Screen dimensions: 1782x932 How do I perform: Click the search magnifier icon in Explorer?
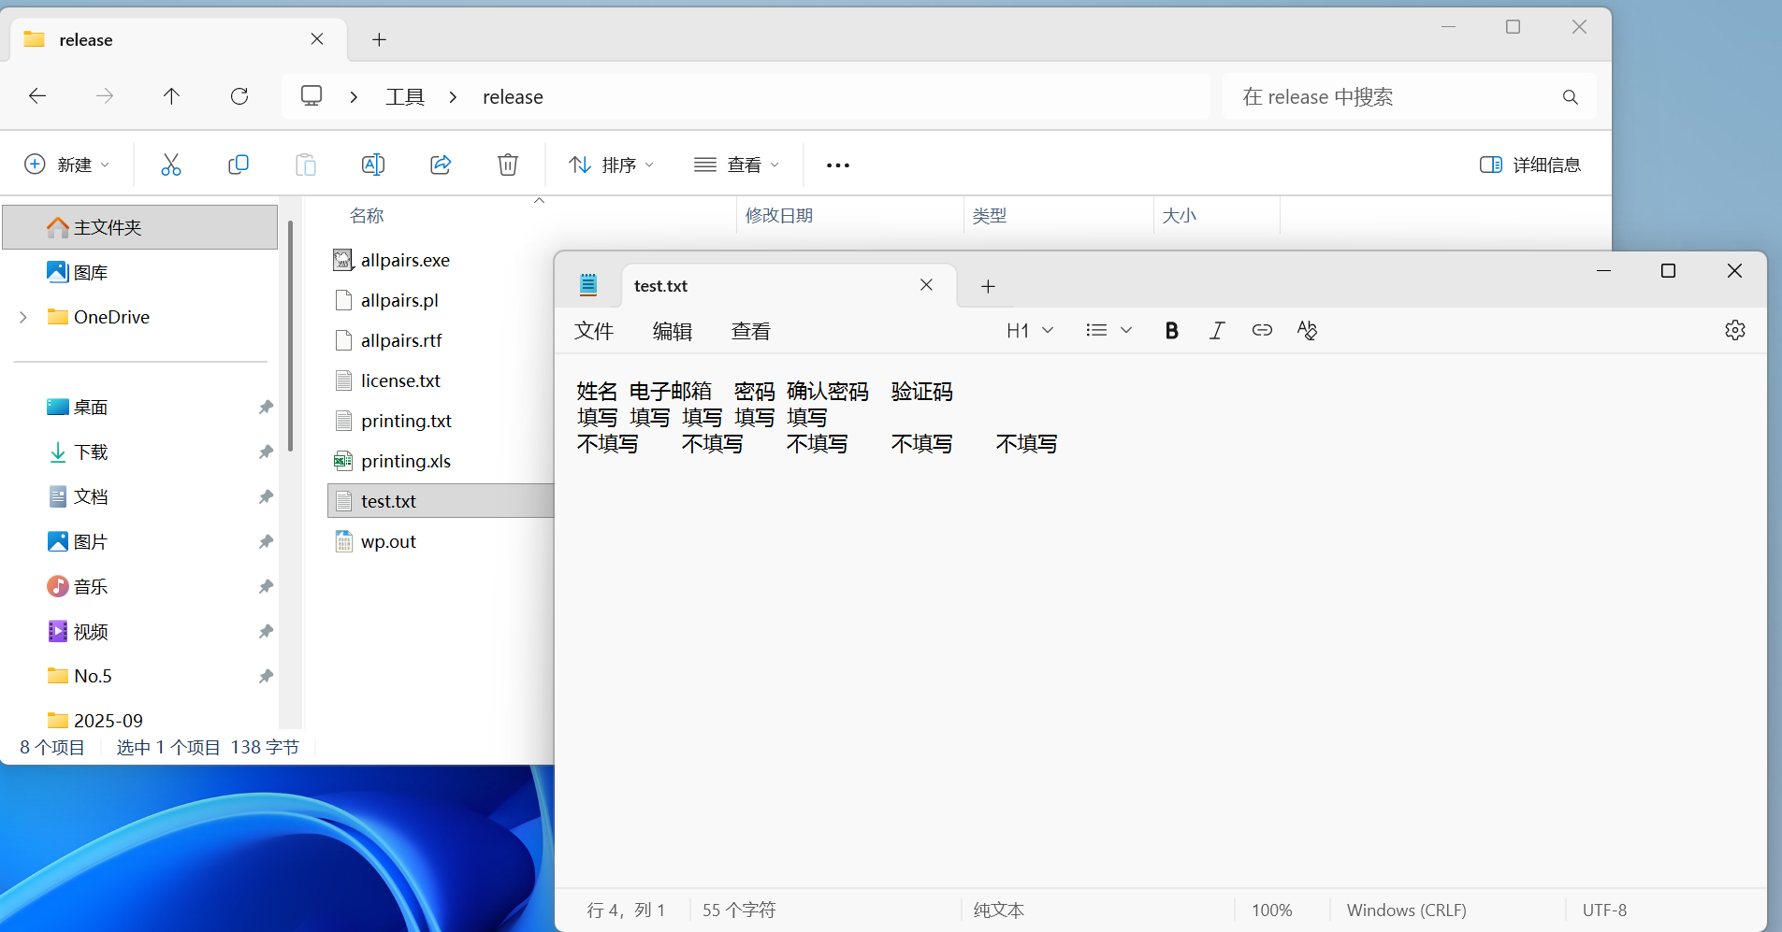tap(1571, 97)
